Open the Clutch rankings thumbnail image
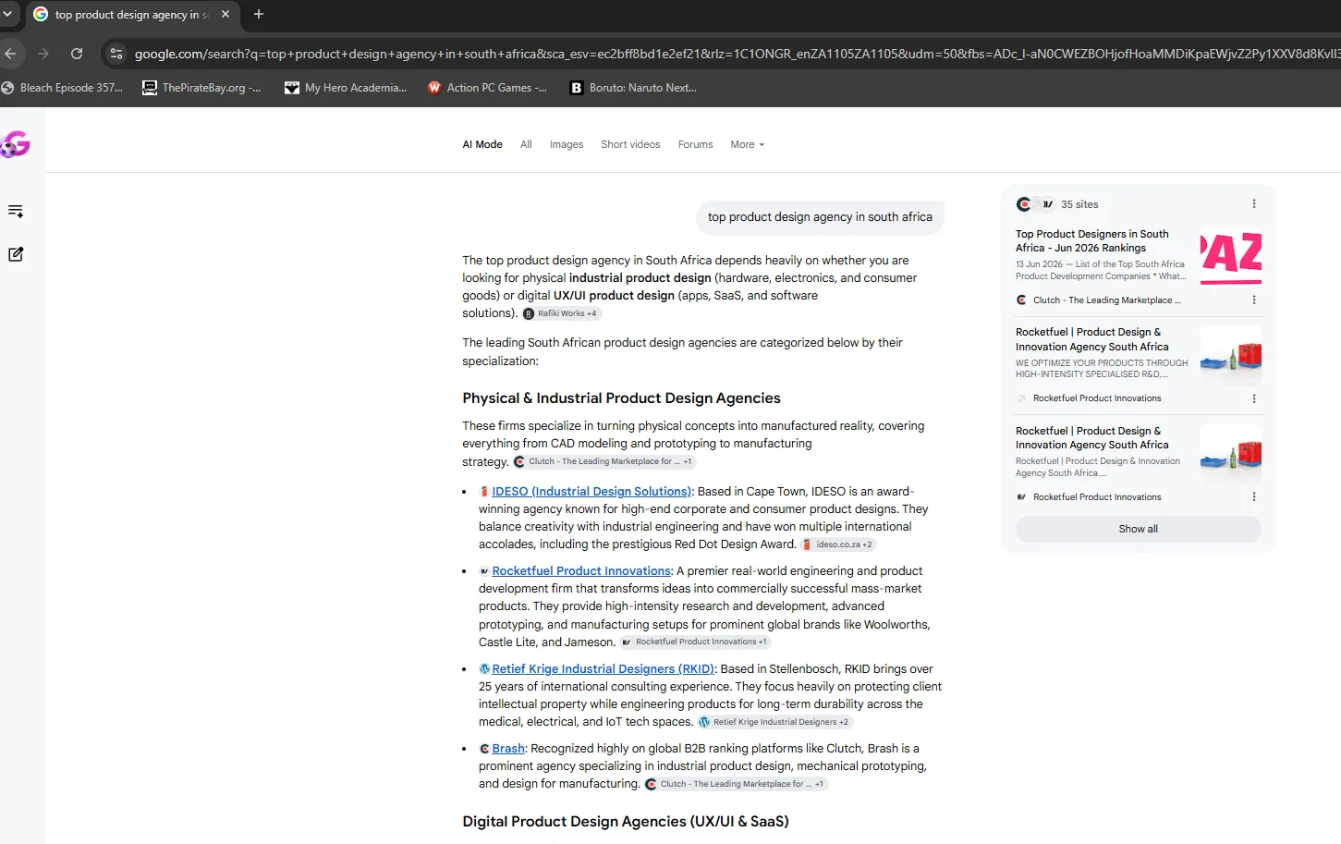Image resolution: width=1341 pixels, height=844 pixels. (1231, 256)
